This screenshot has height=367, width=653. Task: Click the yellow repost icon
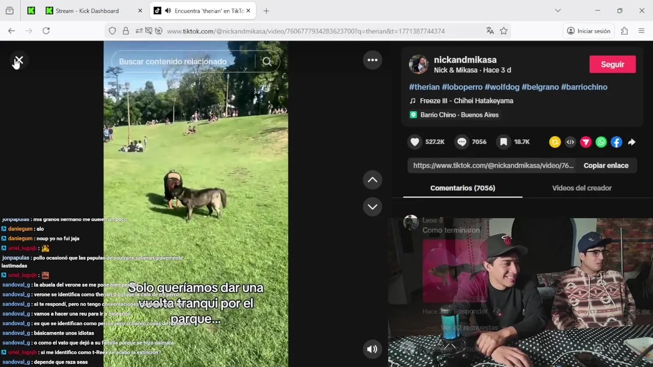(555, 142)
